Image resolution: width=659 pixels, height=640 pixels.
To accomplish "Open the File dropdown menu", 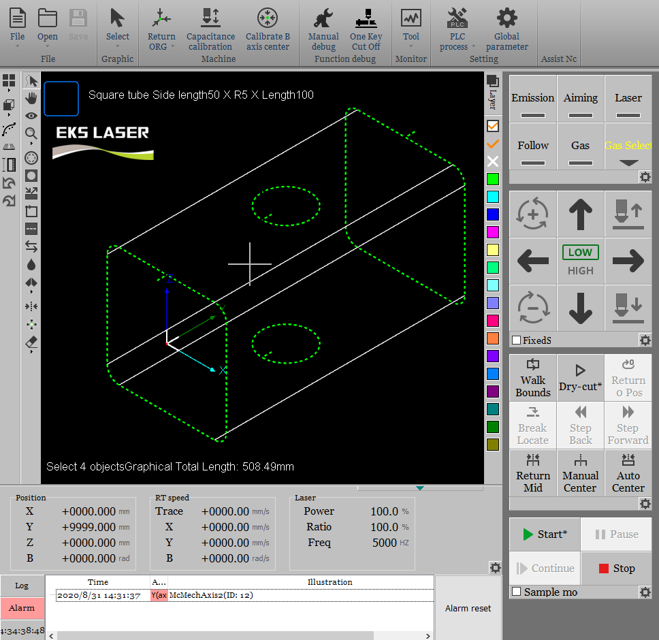I will pos(18,46).
